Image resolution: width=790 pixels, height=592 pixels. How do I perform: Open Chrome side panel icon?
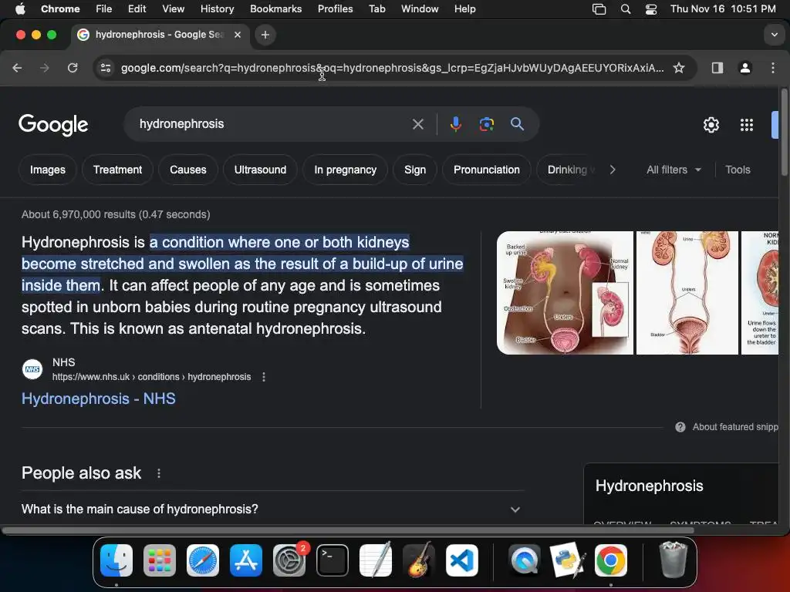(x=717, y=68)
